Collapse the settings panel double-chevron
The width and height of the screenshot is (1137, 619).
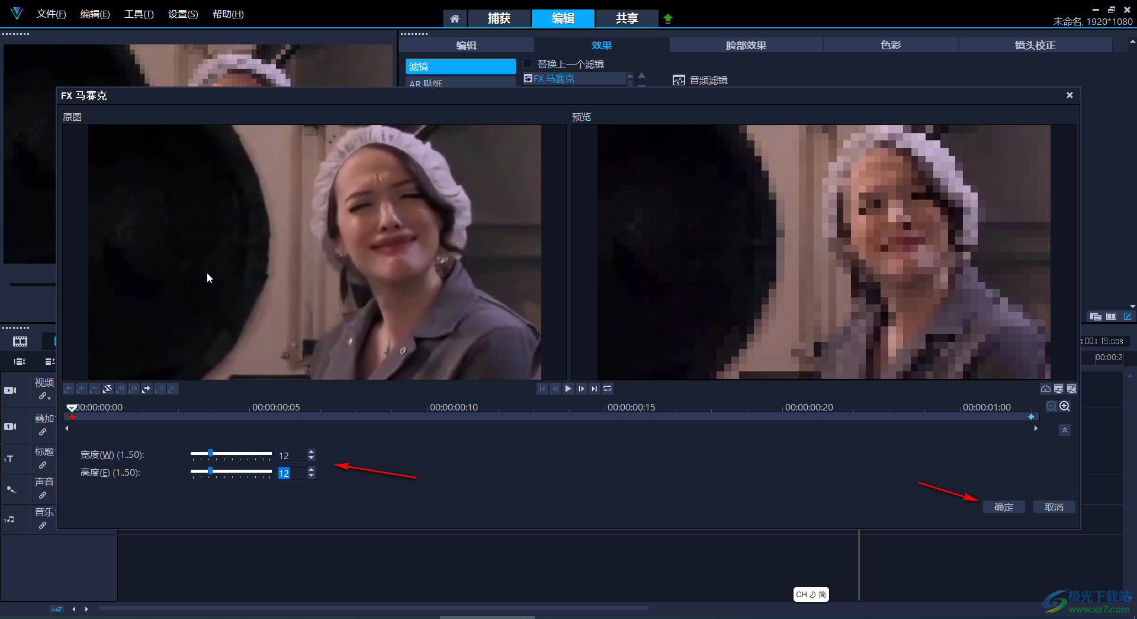click(x=1064, y=430)
